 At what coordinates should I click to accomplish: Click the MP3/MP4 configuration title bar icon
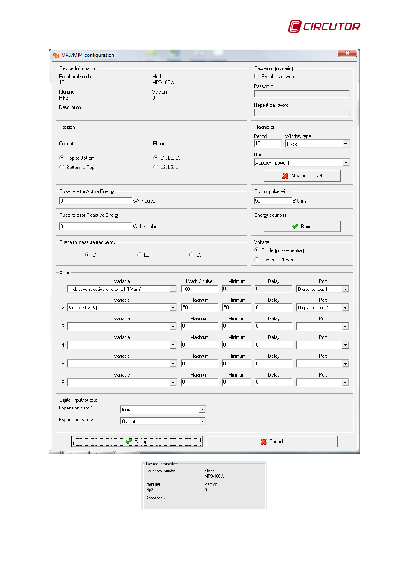tap(56, 55)
